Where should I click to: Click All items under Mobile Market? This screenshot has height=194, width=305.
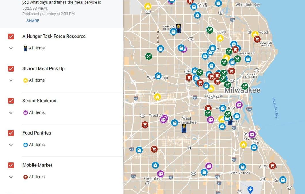(x=37, y=177)
